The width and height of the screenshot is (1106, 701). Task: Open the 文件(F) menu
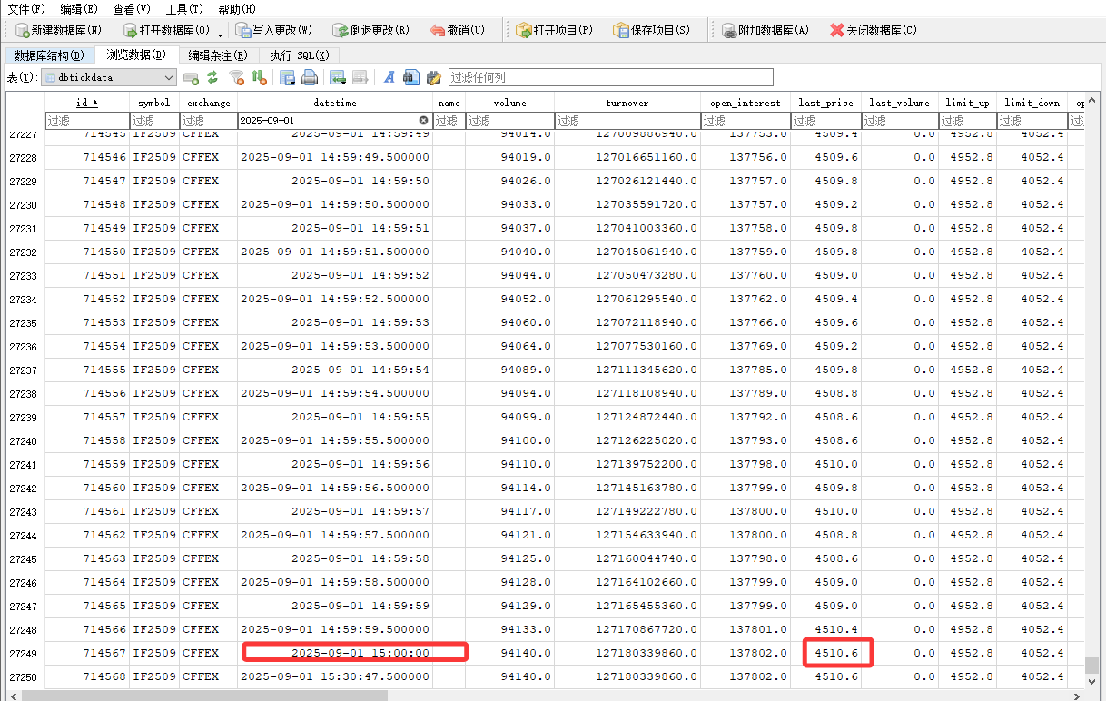26,8
